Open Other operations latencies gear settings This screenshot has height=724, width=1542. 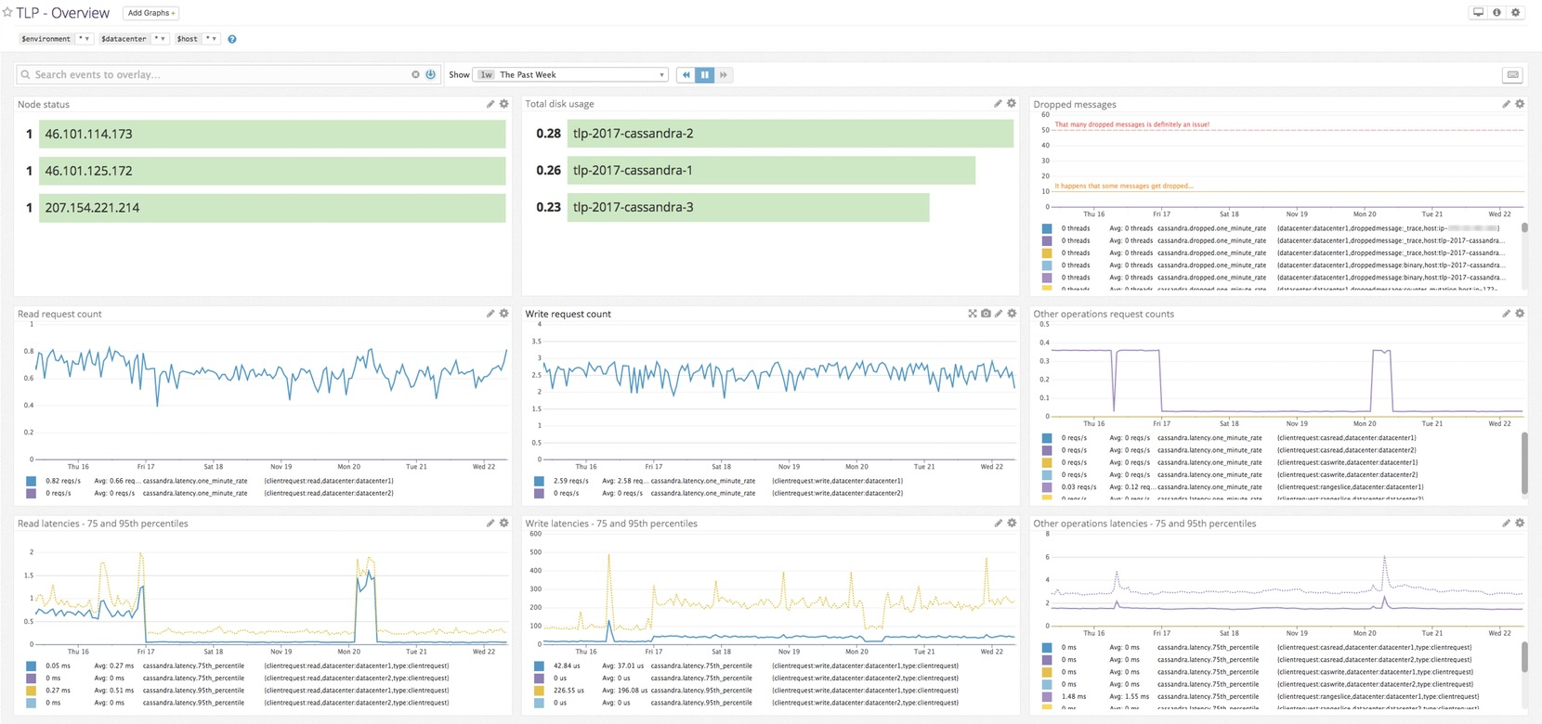1520,524
